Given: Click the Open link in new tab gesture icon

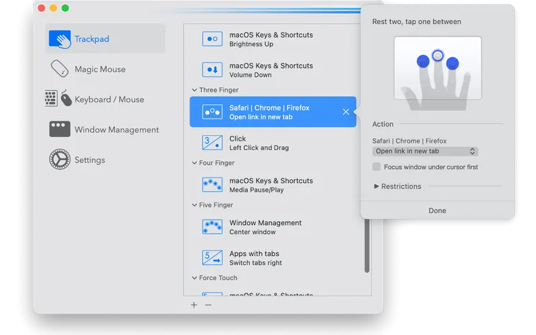Looking at the screenshot, I should (x=212, y=112).
